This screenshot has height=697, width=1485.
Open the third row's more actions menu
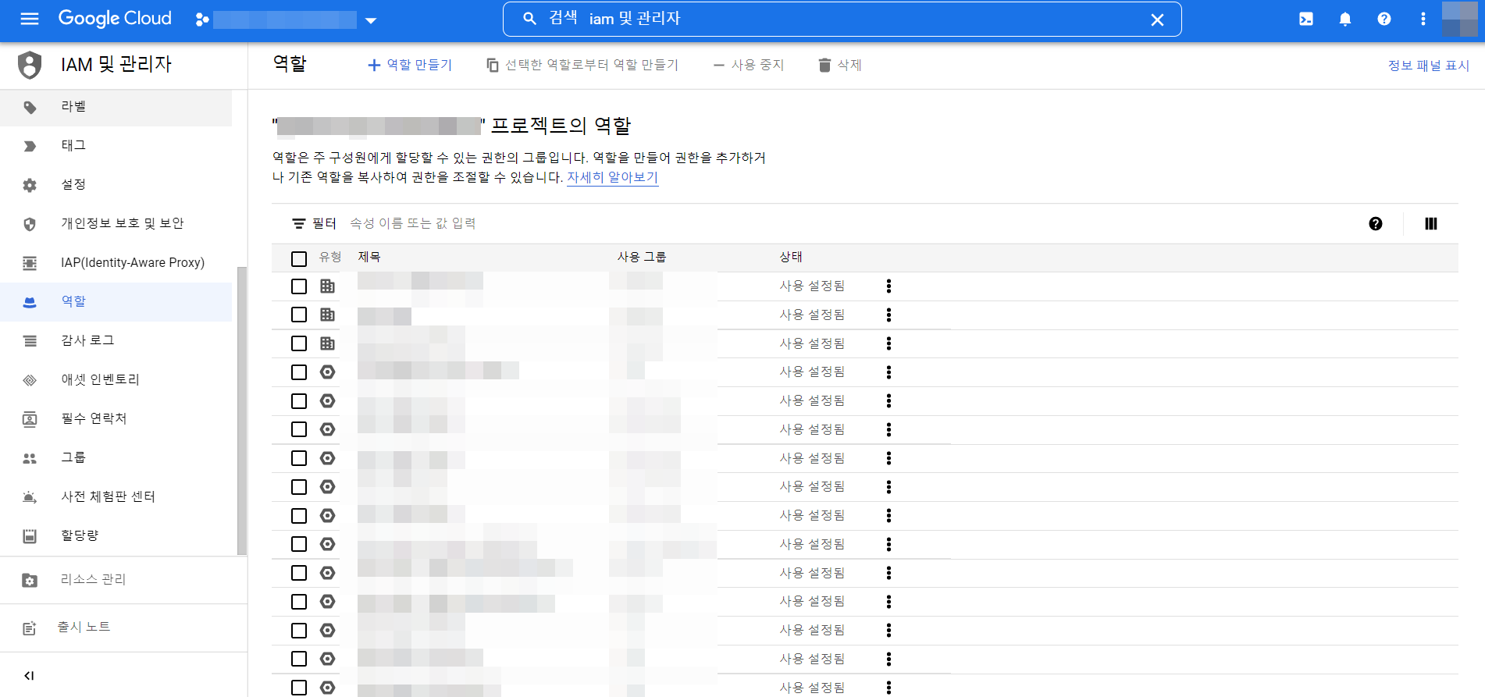(x=889, y=343)
